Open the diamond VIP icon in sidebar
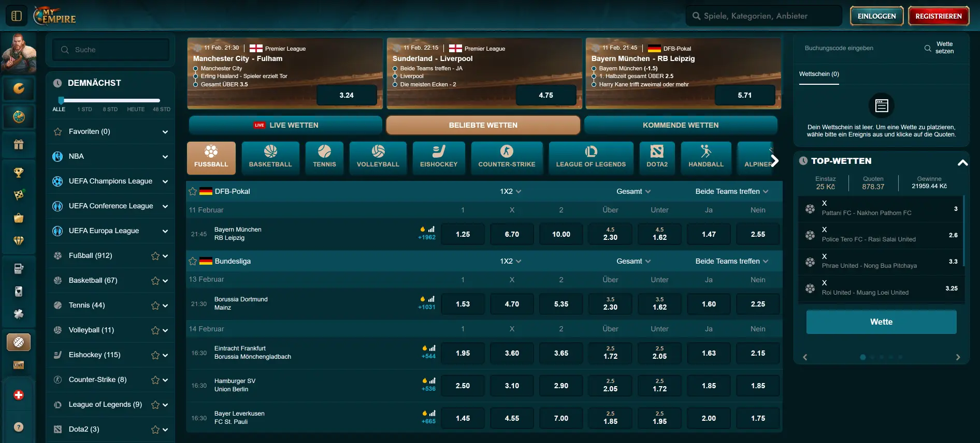980x443 pixels. (19, 241)
